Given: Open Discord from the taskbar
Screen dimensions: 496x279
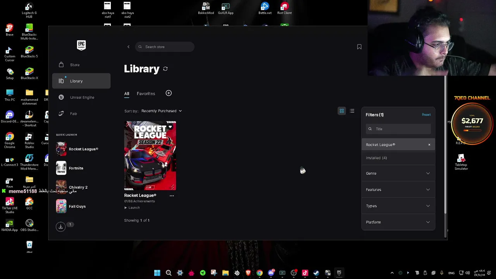Looking at the screenshot, I should pos(271,273).
